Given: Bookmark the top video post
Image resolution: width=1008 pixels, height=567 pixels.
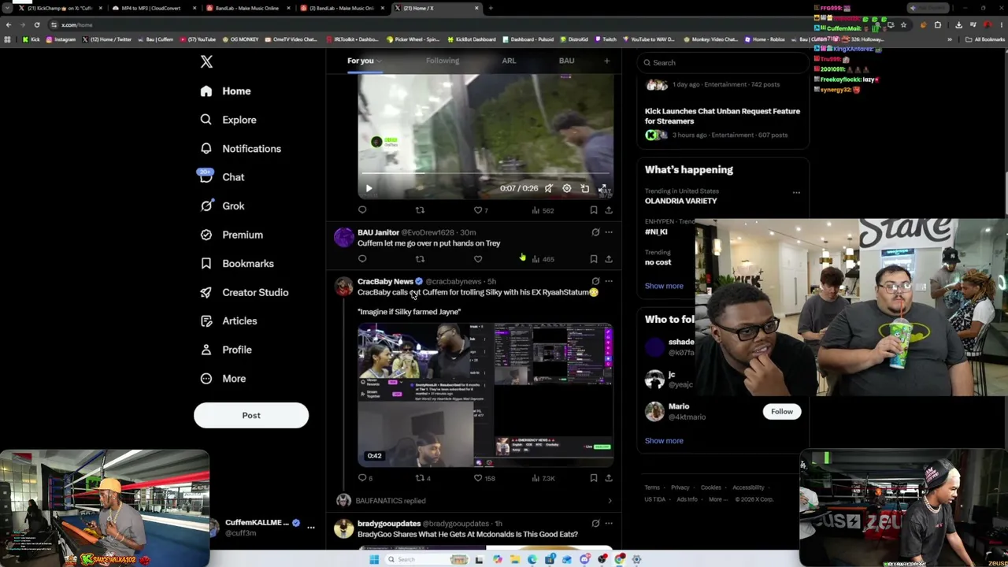Looking at the screenshot, I should coord(594,210).
